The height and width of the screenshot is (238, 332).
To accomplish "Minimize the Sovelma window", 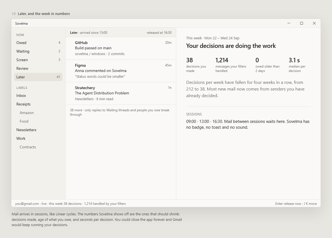I will [289, 23].
